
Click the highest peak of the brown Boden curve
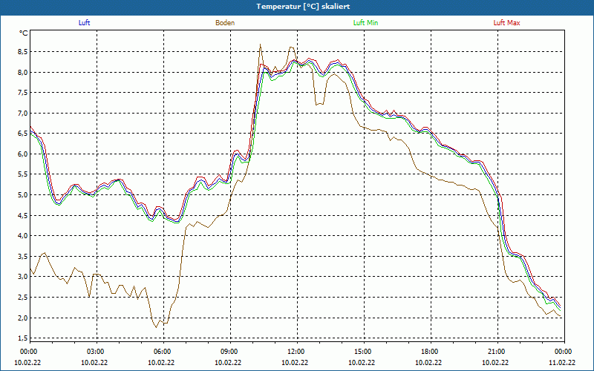click(x=260, y=45)
